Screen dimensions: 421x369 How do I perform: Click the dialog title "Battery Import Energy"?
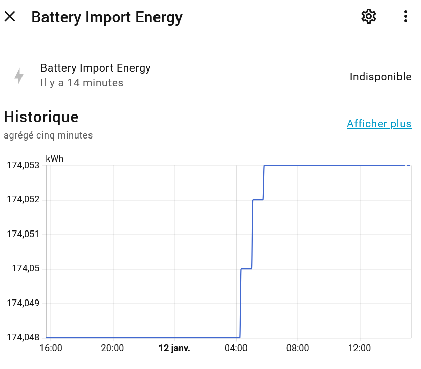point(107,17)
